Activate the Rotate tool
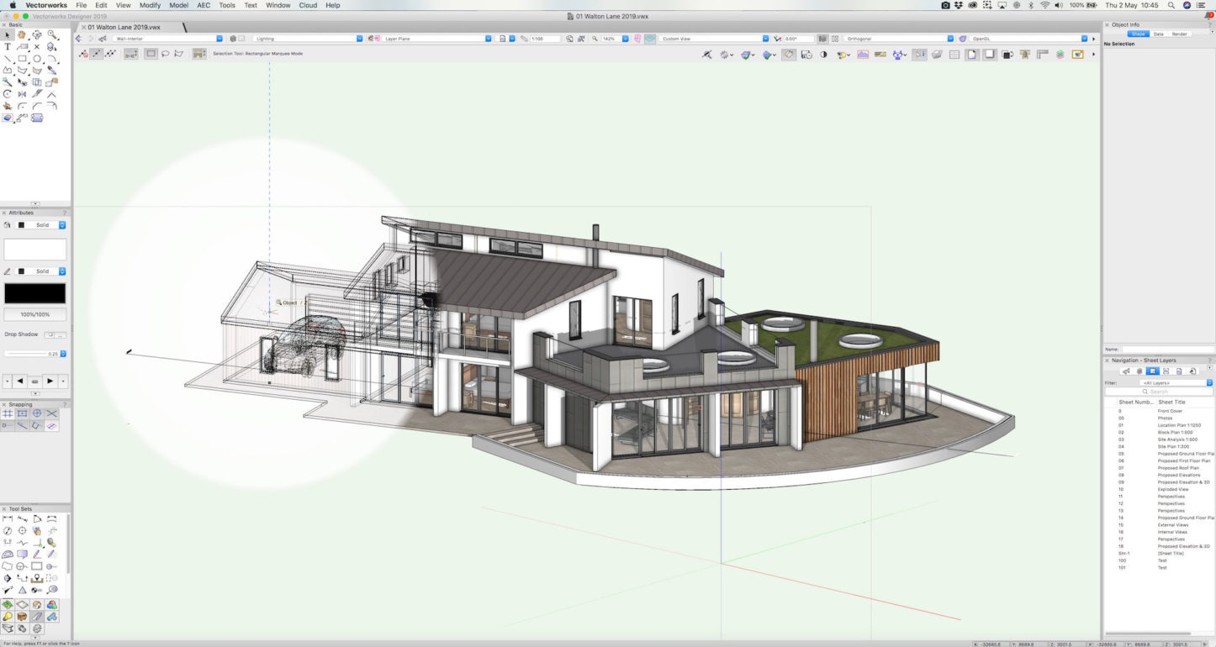This screenshot has height=647, width=1216. [8, 94]
